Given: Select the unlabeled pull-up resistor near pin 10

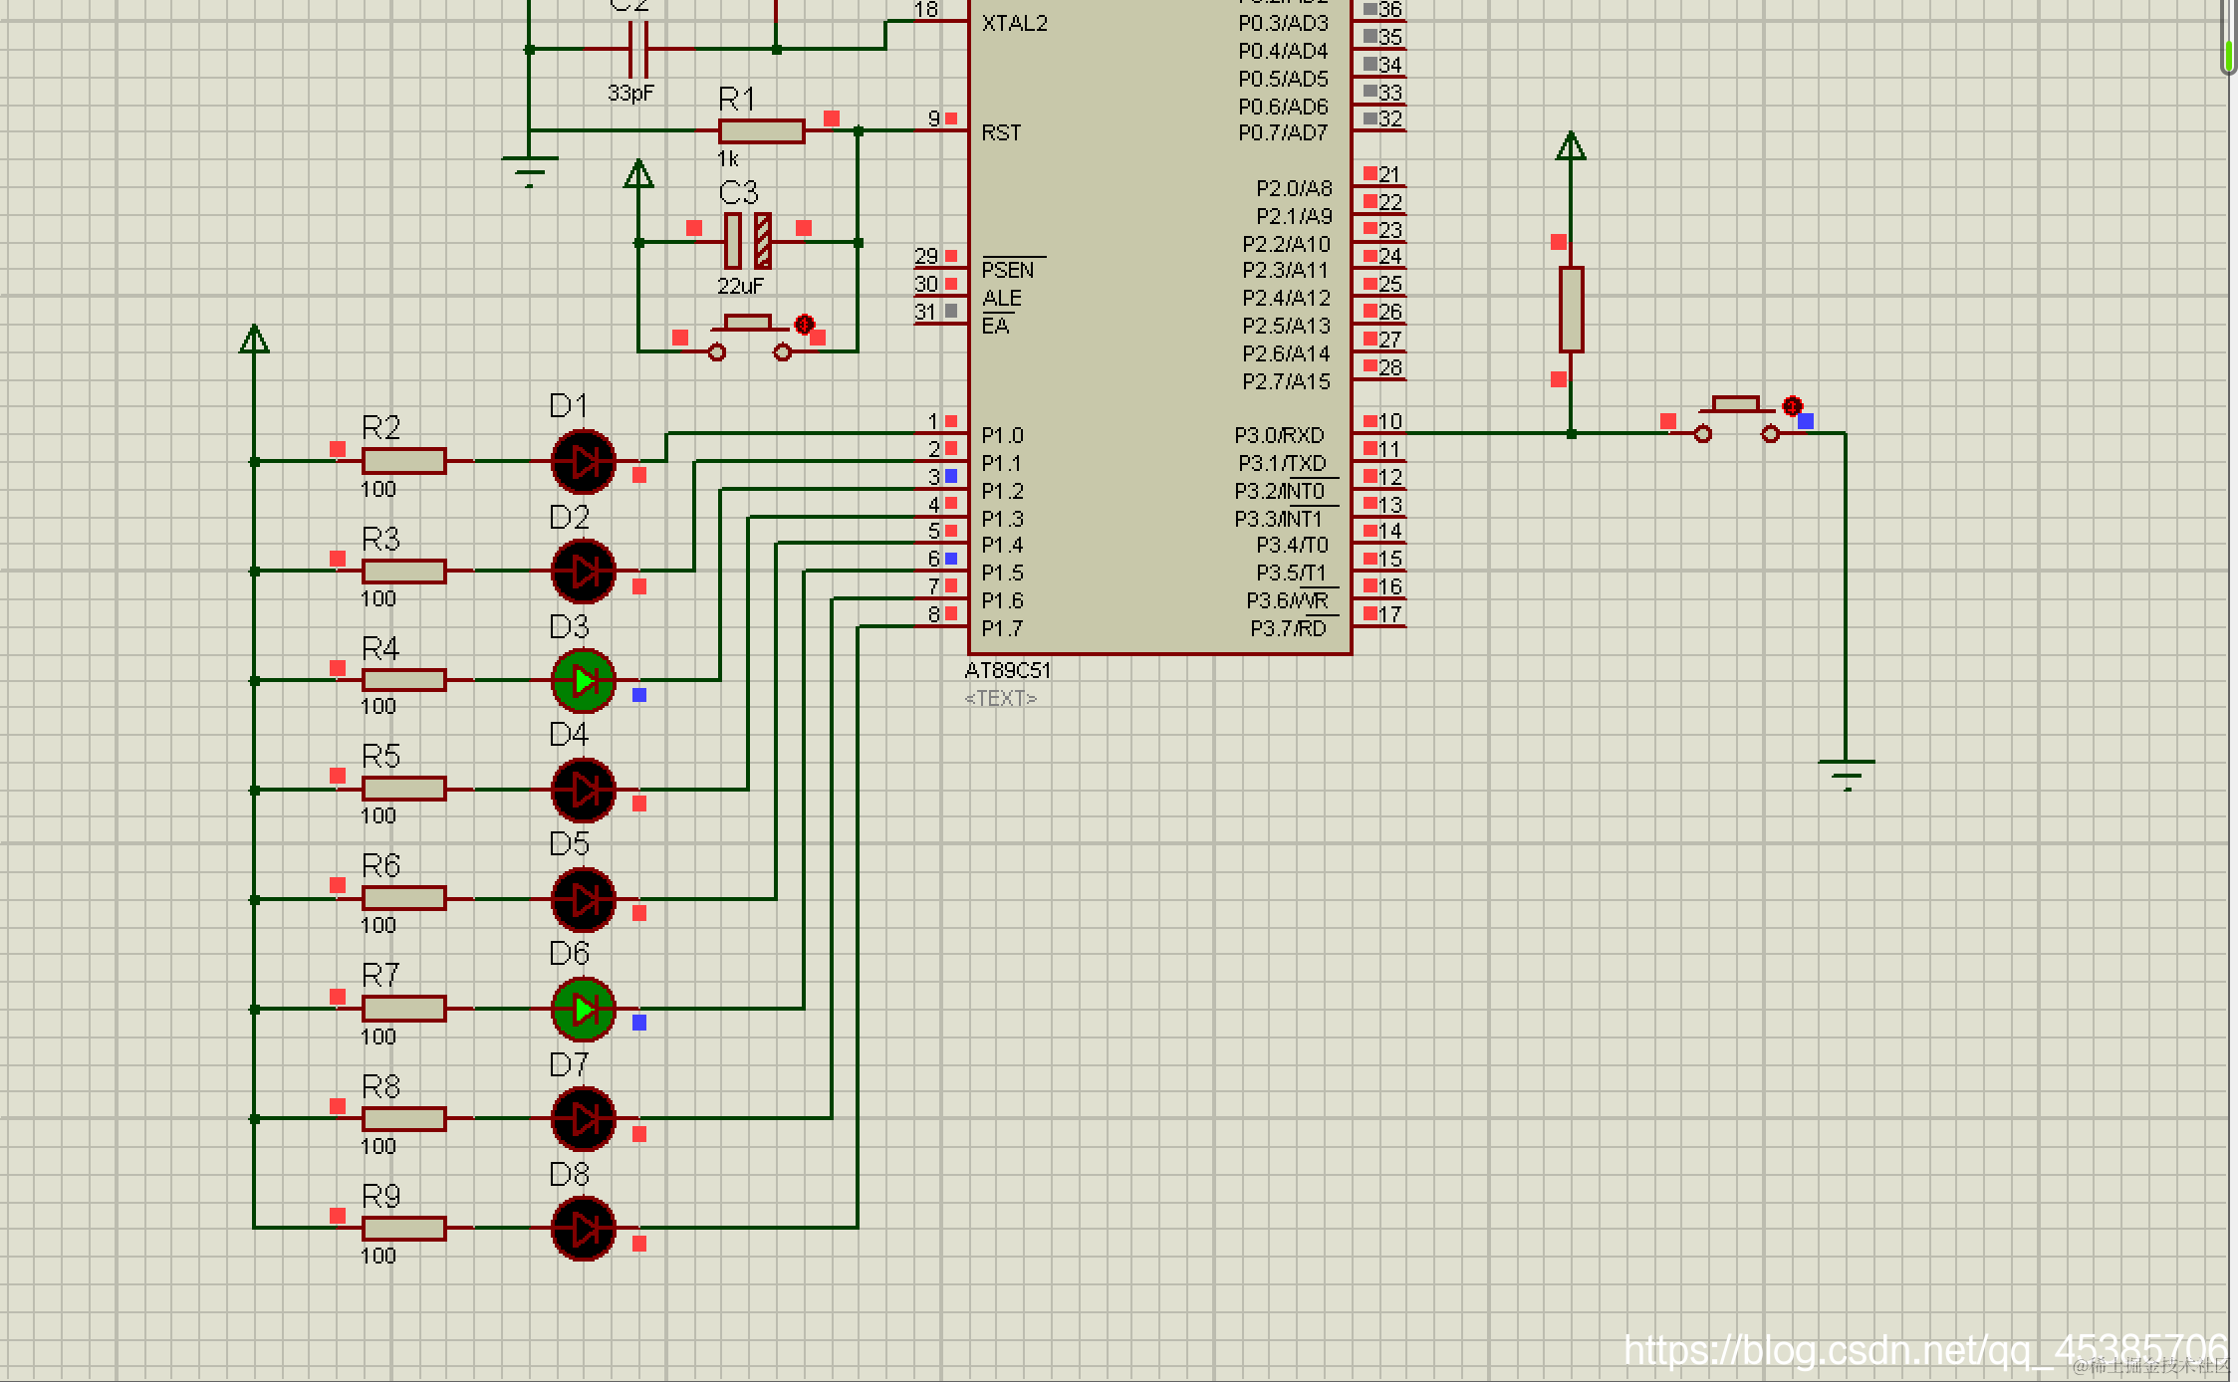Looking at the screenshot, I should [1571, 309].
